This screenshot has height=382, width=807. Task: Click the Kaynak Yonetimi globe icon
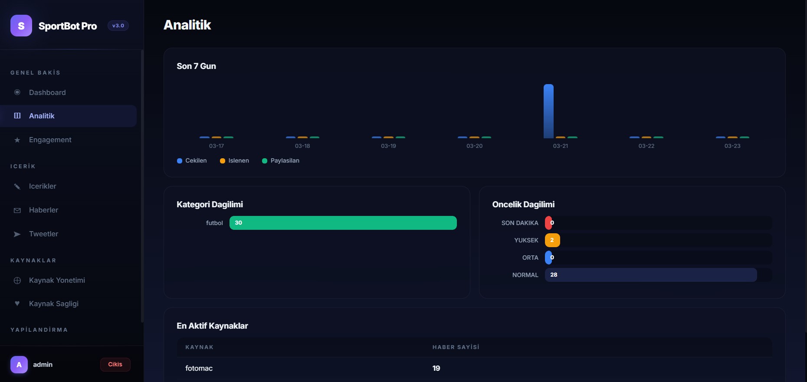[x=17, y=281]
